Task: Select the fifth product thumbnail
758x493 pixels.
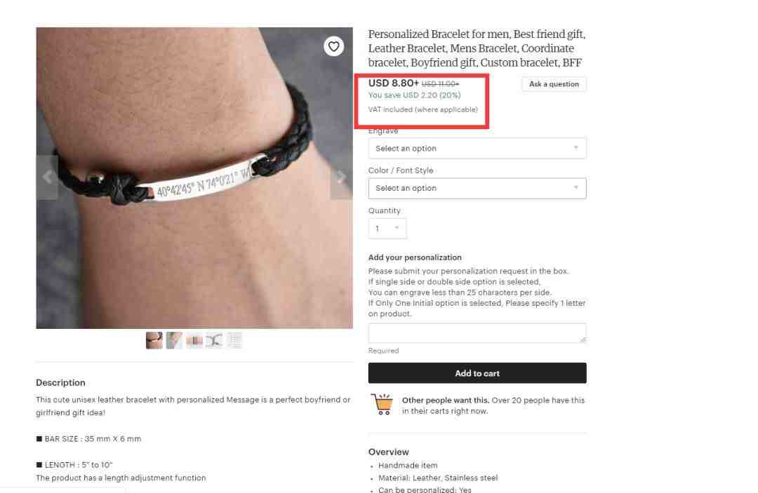Action: click(x=234, y=340)
